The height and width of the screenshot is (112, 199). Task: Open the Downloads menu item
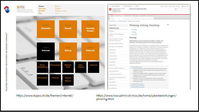(42, 9)
